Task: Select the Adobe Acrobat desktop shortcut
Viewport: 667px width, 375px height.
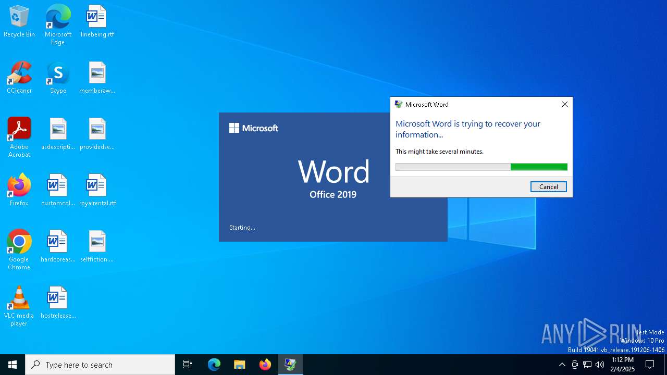Action: [19, 137]
